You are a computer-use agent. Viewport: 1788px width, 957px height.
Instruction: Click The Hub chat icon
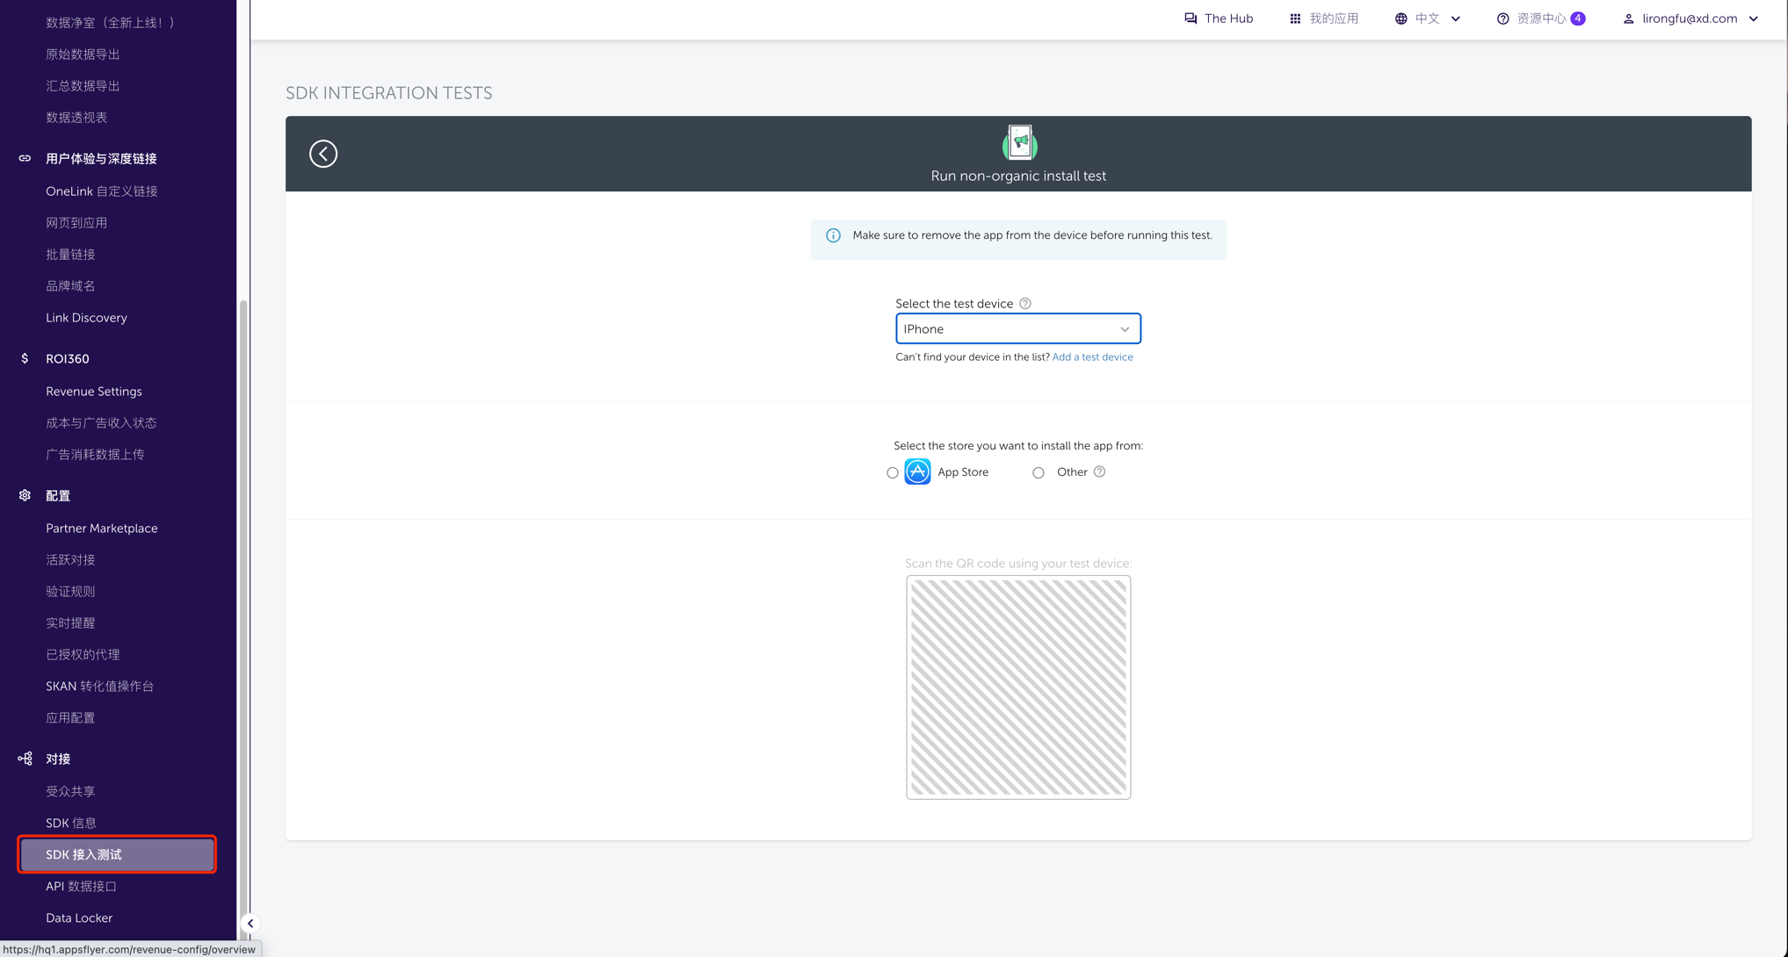click(1191, 18)
